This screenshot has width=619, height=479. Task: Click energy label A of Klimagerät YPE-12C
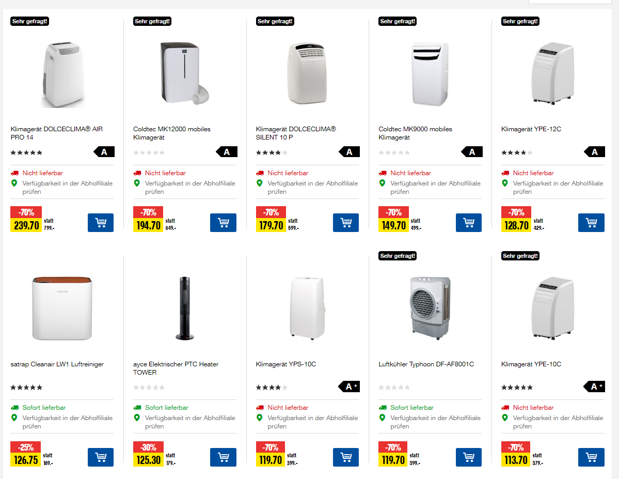pos(594,152)
